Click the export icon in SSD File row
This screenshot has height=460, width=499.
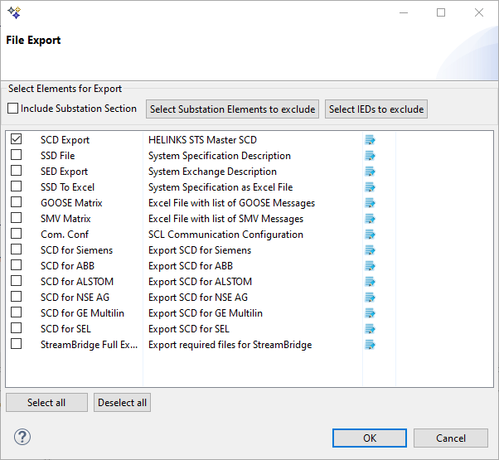pos(370,156)
